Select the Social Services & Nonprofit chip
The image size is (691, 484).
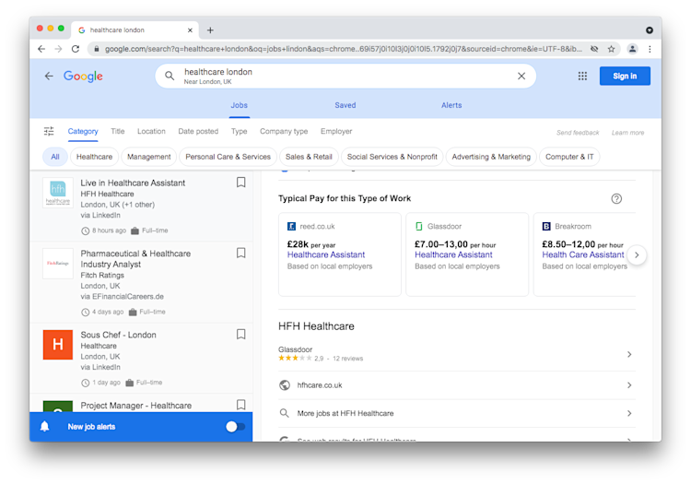tap(392, 157)
